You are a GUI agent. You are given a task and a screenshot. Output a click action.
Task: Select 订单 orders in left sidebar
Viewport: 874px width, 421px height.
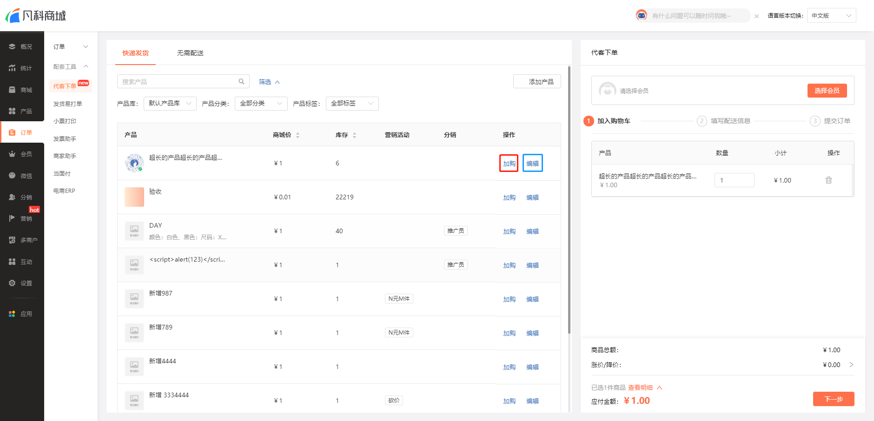[x=21, y=132]
